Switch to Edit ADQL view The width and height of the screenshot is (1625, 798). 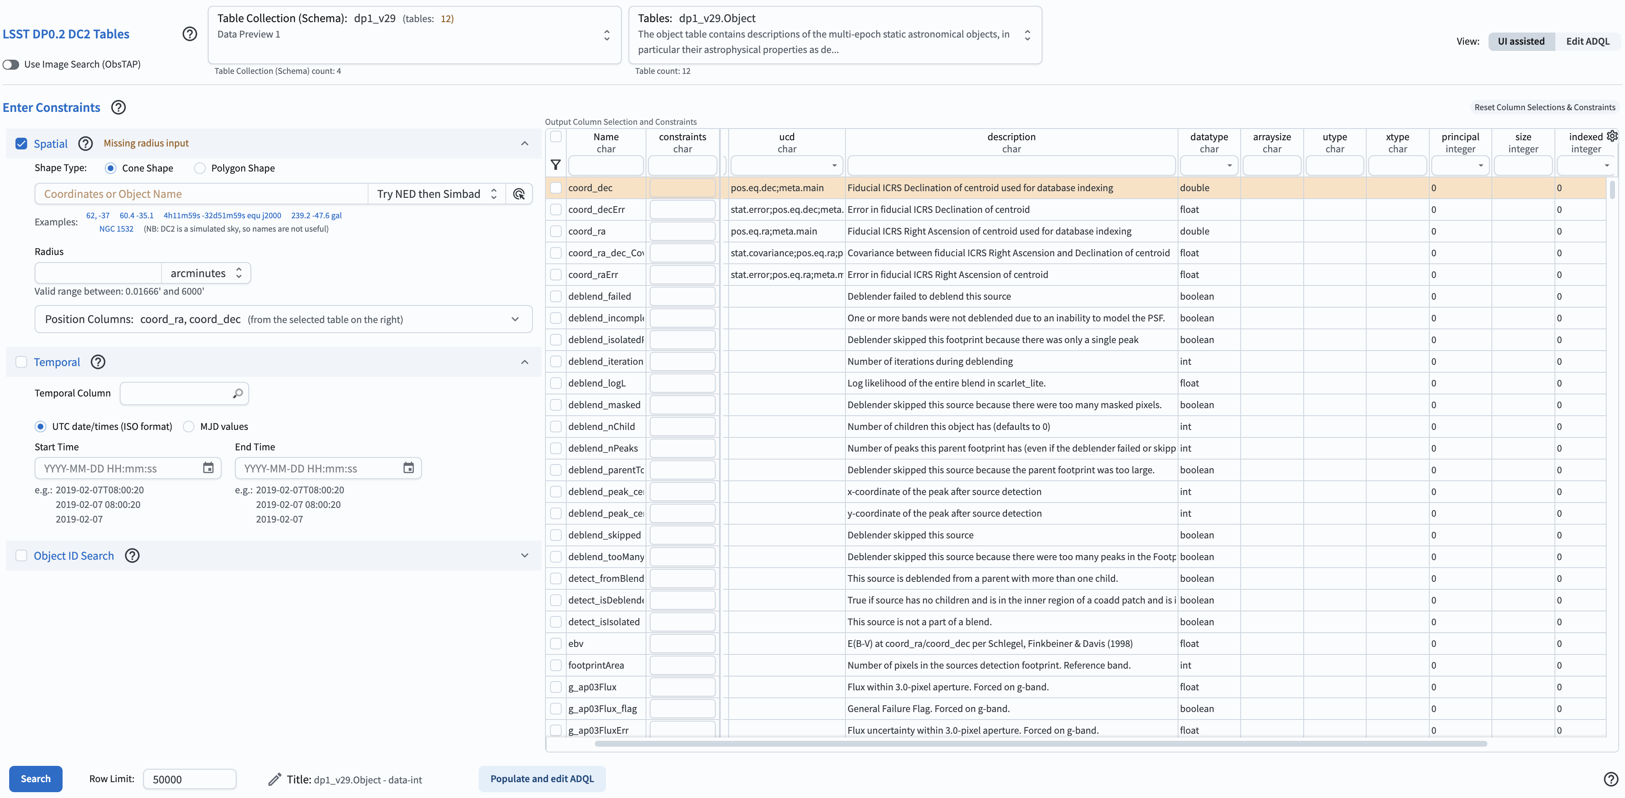[1587, 41]
